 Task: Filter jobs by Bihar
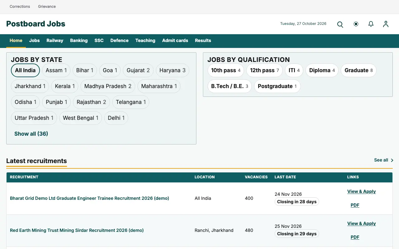[x=85, y=70]
